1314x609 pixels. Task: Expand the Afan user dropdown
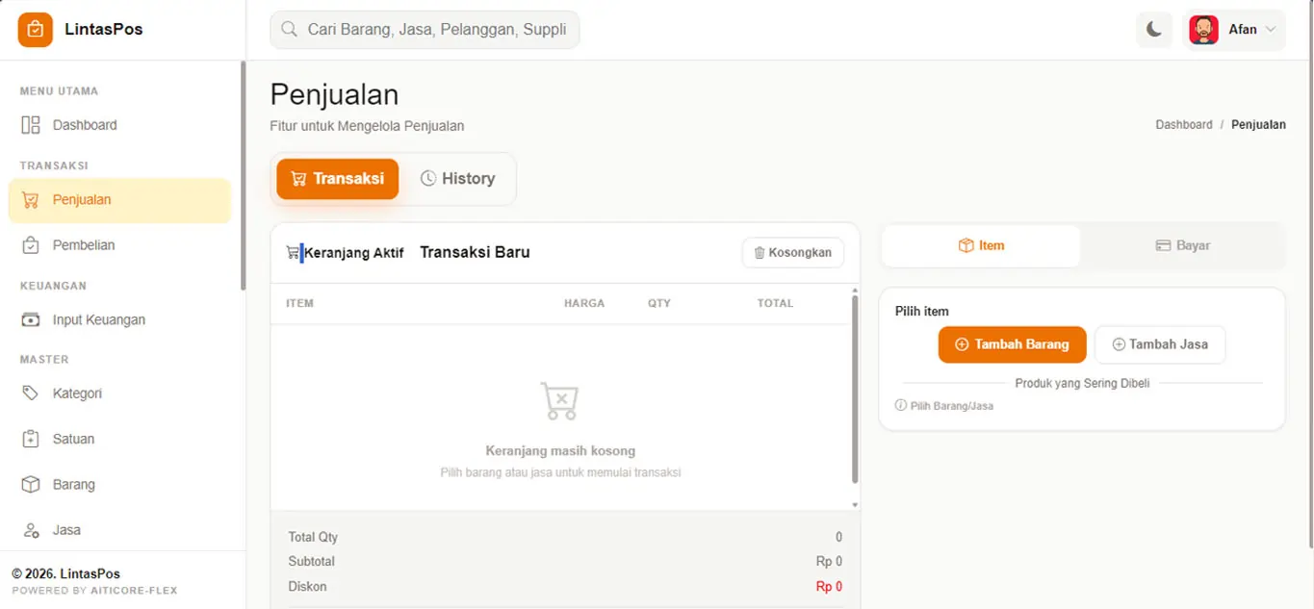(x=1270, y=30)
